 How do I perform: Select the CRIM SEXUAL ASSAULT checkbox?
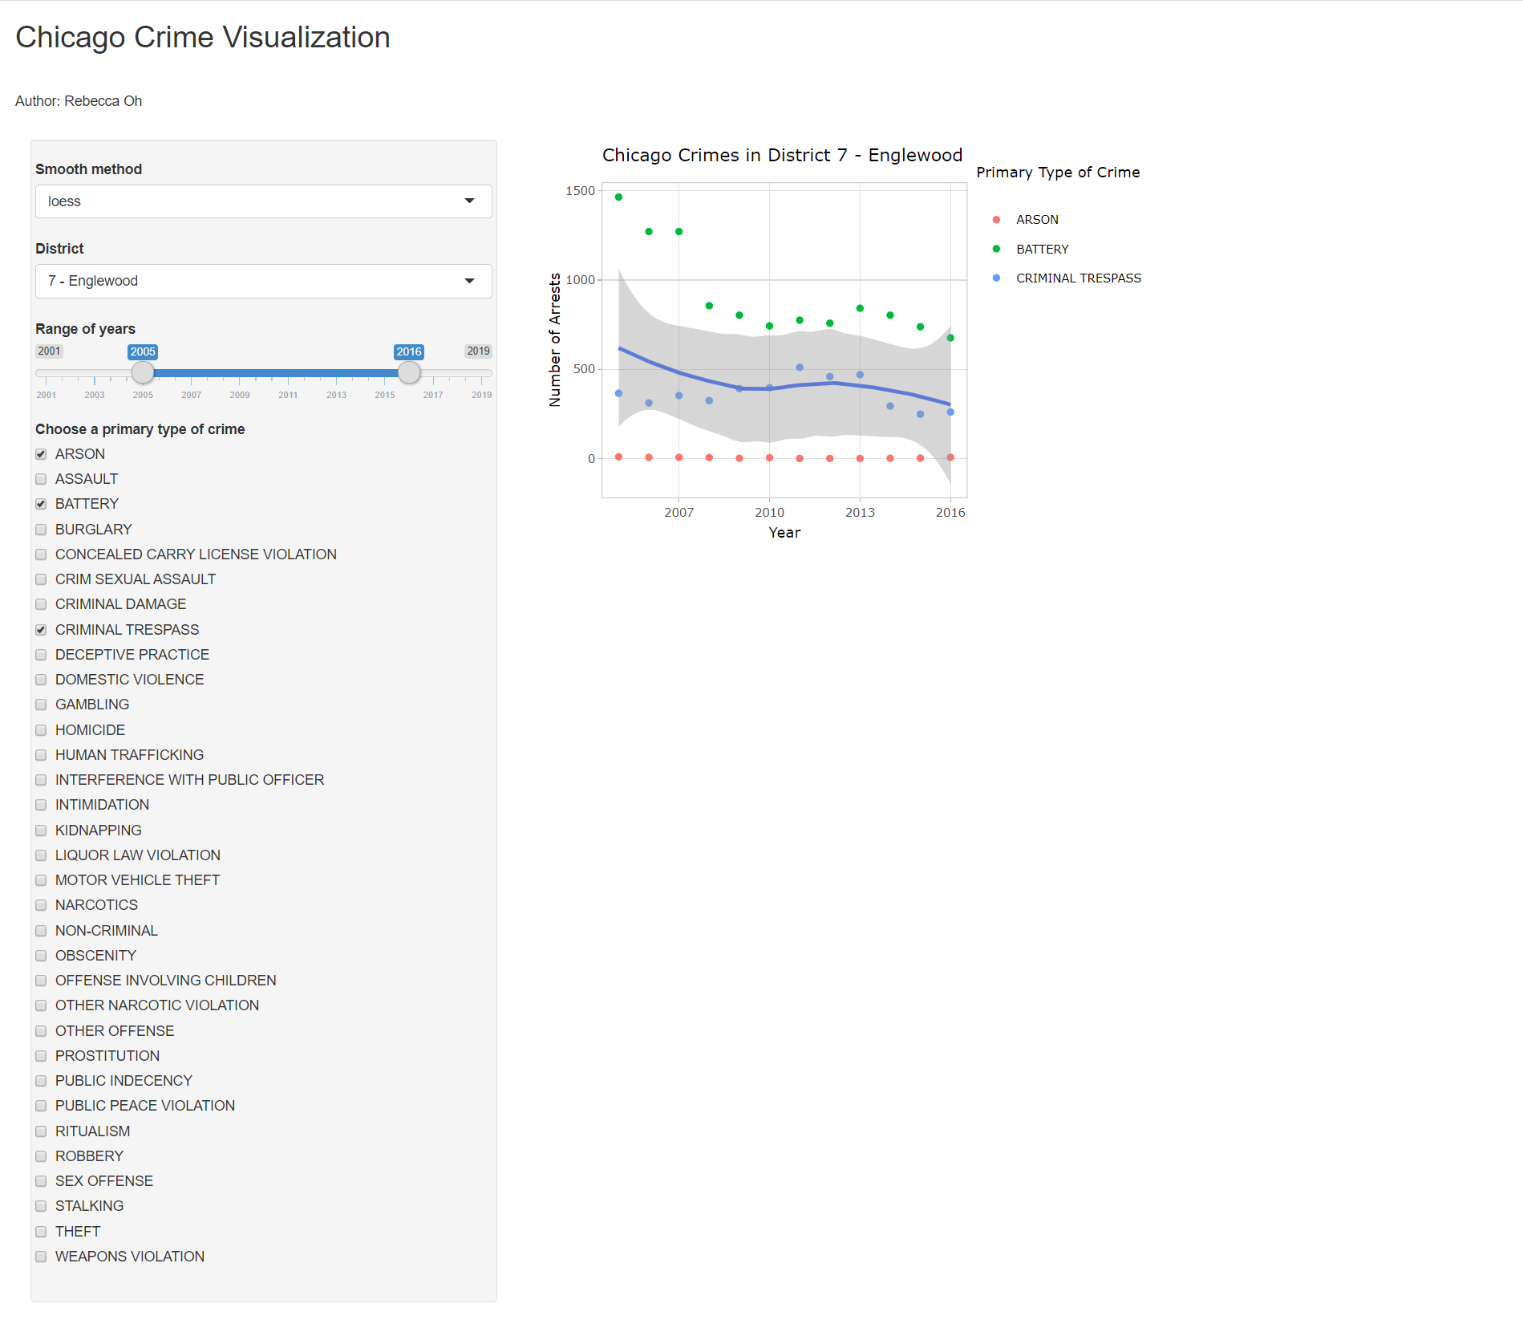41,579
